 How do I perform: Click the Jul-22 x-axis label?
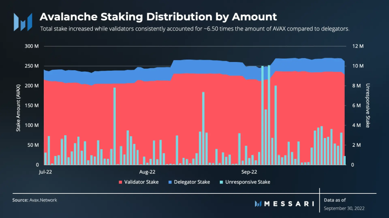pyautogui.click(x=45, y=172)
